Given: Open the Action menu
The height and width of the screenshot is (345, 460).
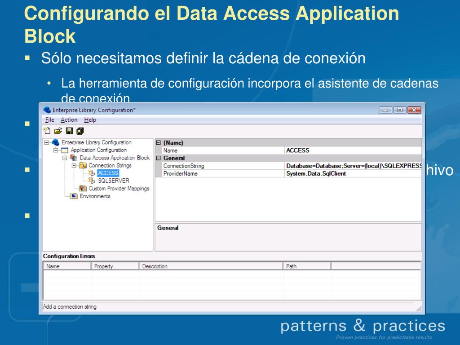Looking at the screenshot, I should (x=69, y=119).
